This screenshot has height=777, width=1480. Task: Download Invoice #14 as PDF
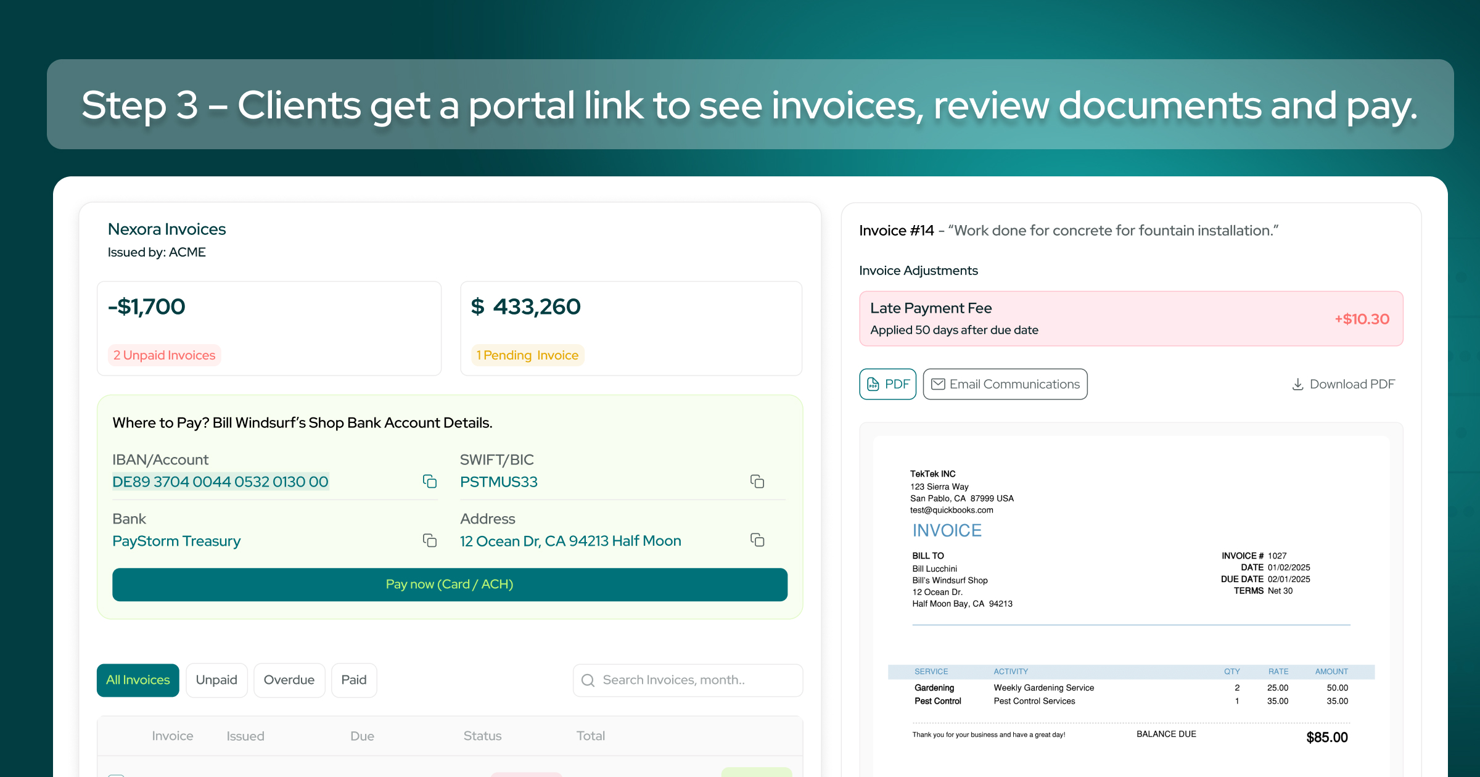coord(1344,384)
